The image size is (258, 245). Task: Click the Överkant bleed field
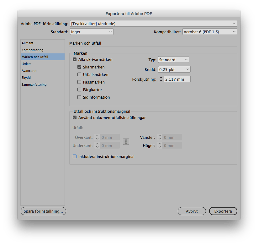point(110,137)
